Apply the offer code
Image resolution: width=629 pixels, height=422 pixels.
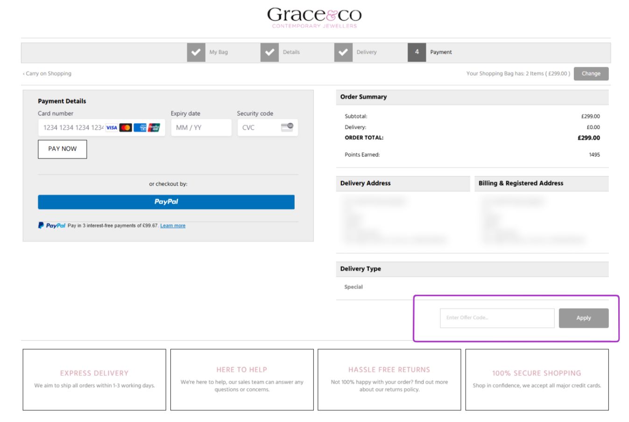(584, 318)
